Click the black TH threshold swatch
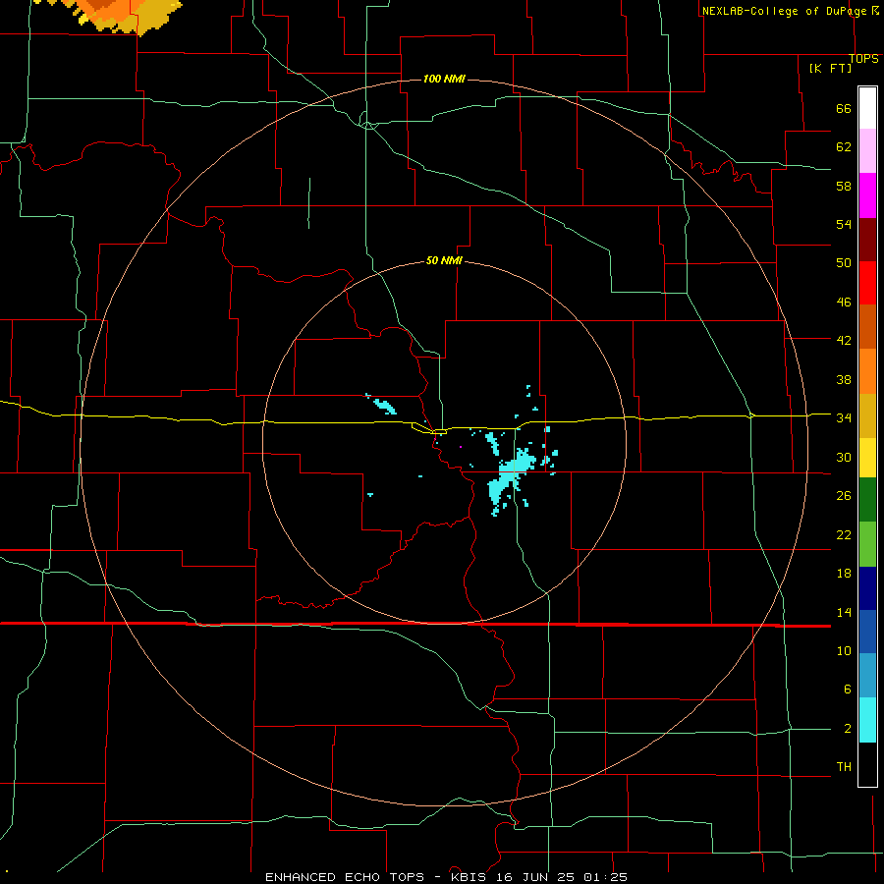Viewport: 884px width, 884px height. tap(867, 764)
